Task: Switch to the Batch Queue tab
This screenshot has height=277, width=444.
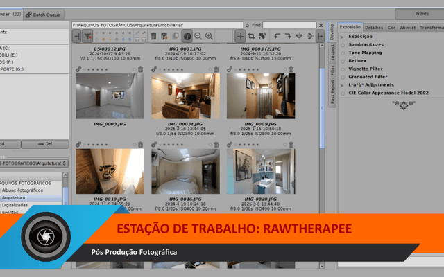Action: point(43,15)
